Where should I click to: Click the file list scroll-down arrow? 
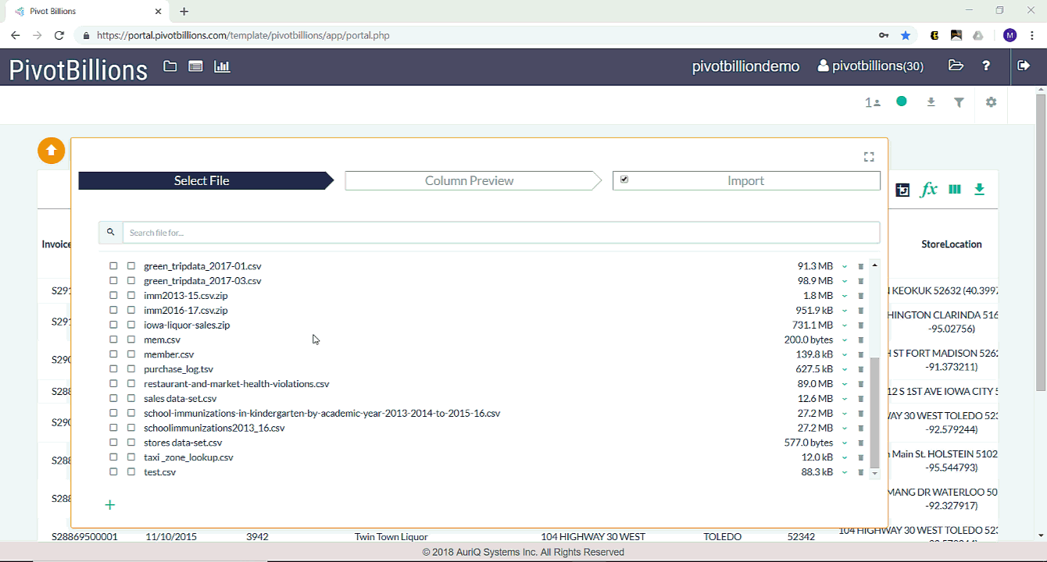tap(874, 473)
